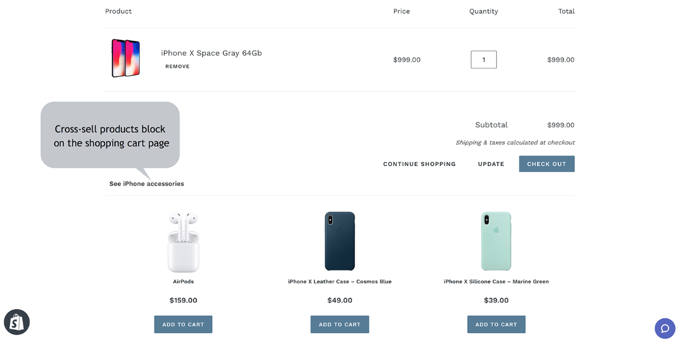The height and width of the screenshot is (345, 678).
Task: Add AirPods to cart
Action: point(184,324)
